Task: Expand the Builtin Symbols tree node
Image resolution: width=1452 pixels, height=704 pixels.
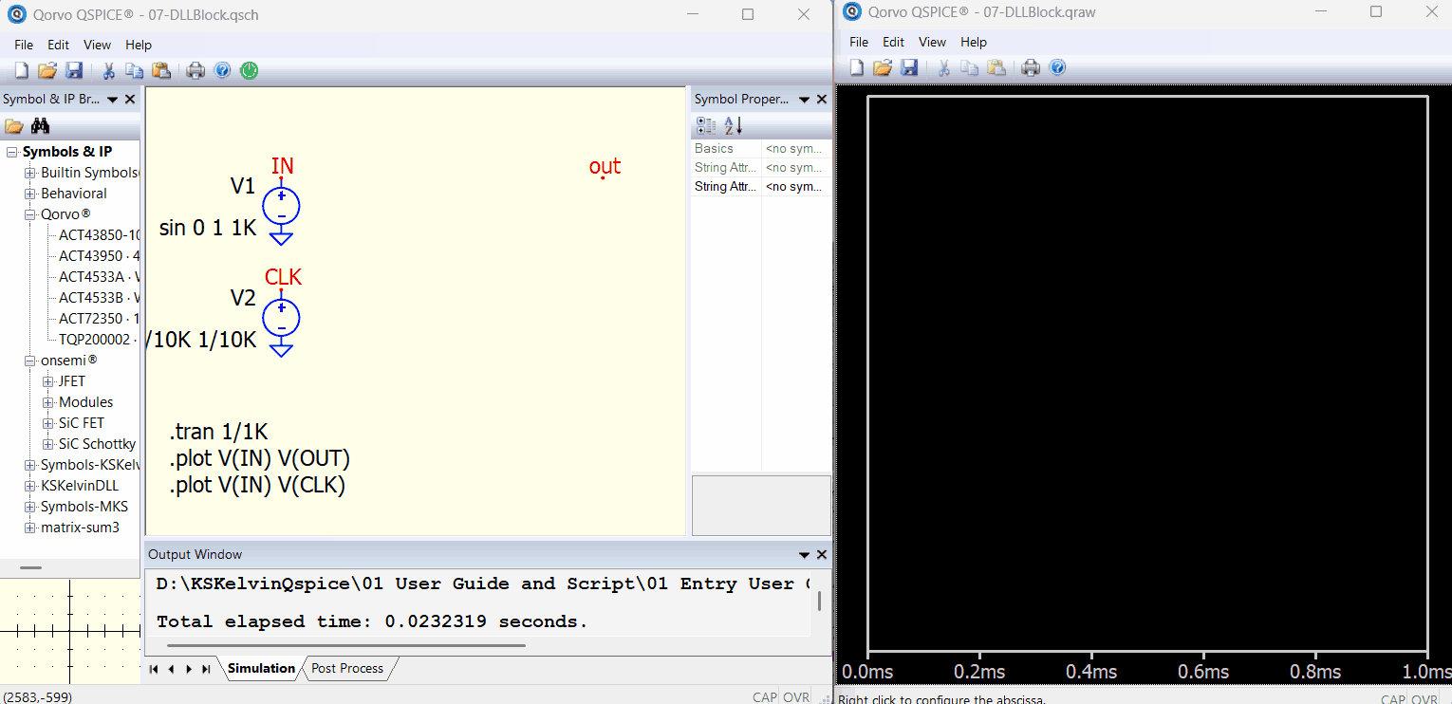Action: click(x=30, y=173)
